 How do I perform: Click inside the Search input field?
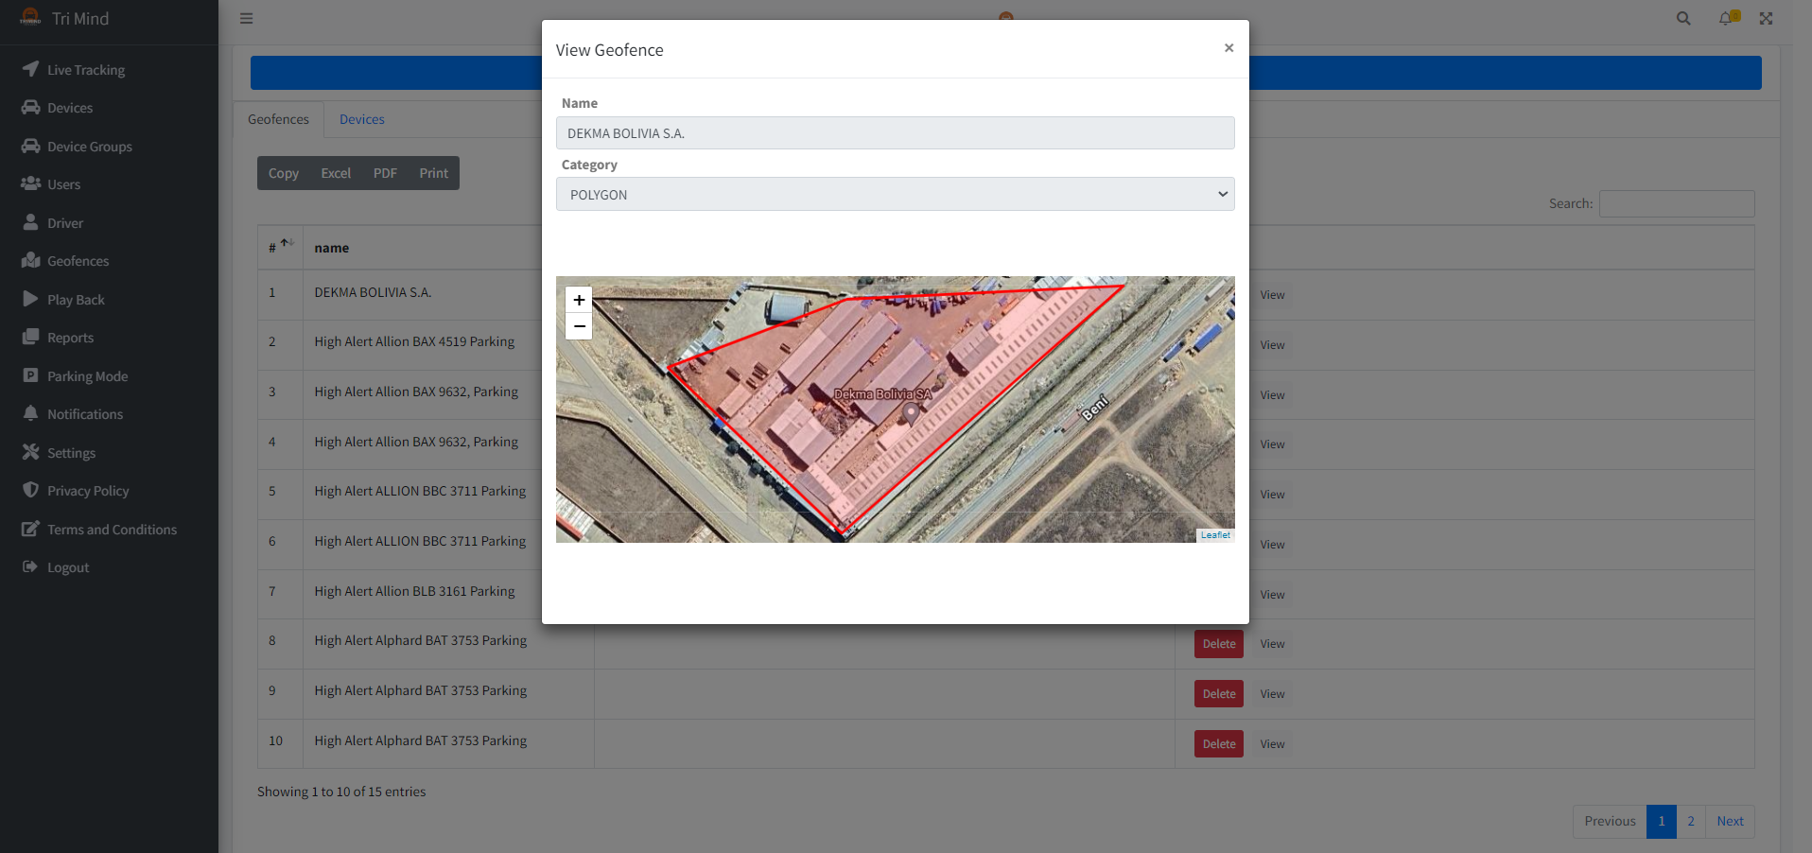point(1676,203)
